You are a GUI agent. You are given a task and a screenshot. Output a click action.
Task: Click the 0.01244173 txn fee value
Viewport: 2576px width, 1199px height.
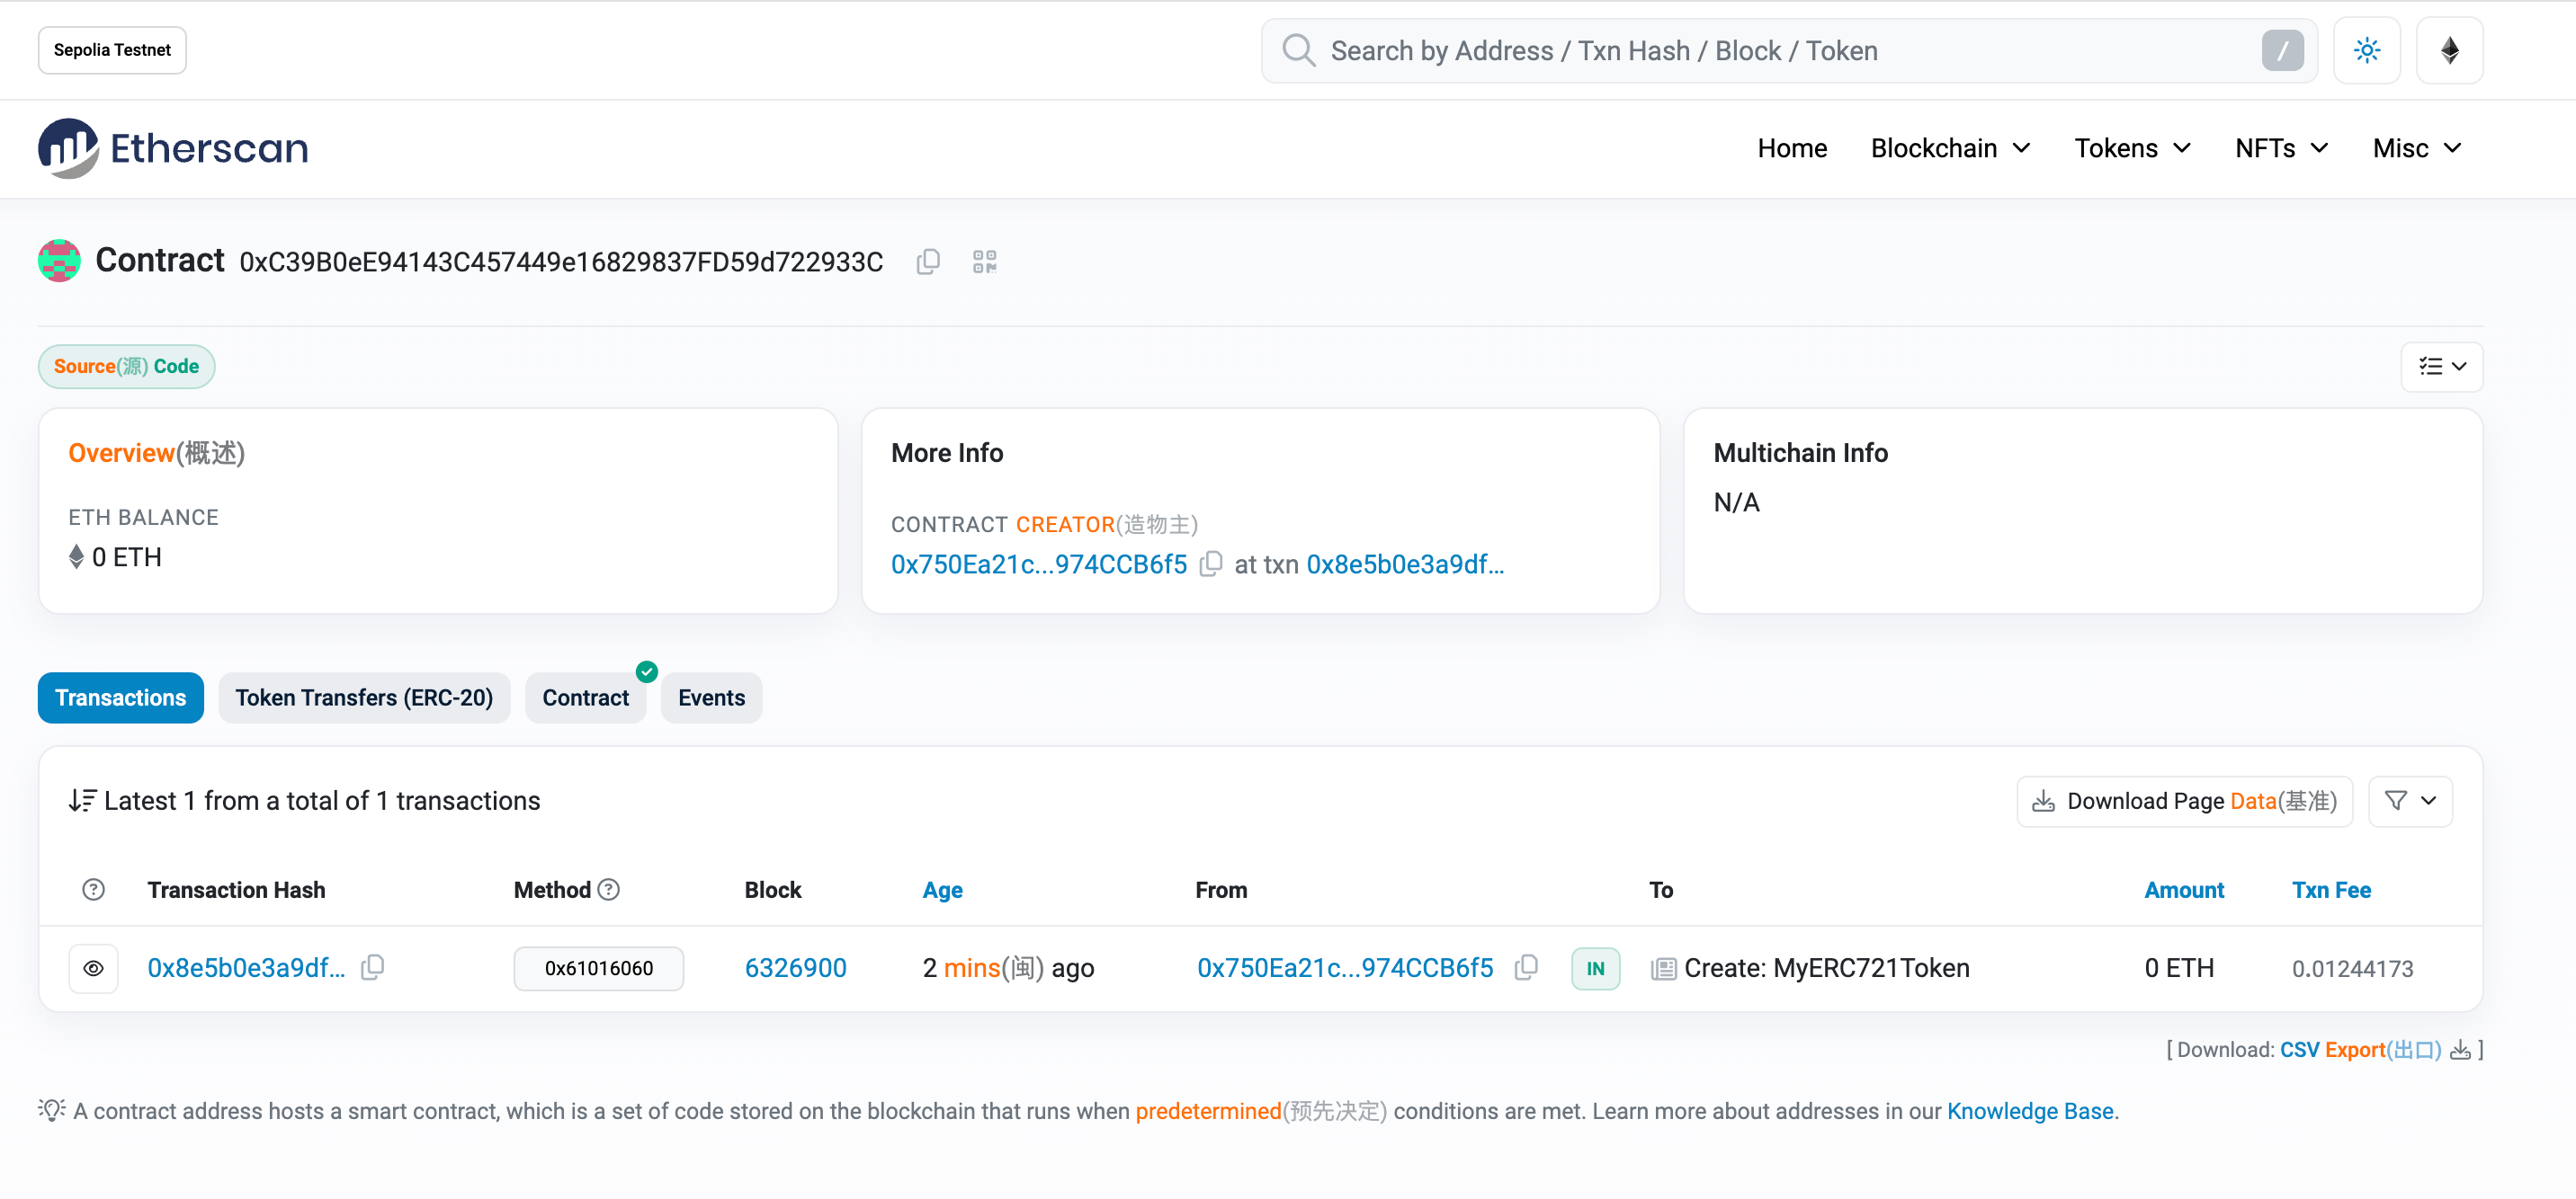coord(2352,968)
